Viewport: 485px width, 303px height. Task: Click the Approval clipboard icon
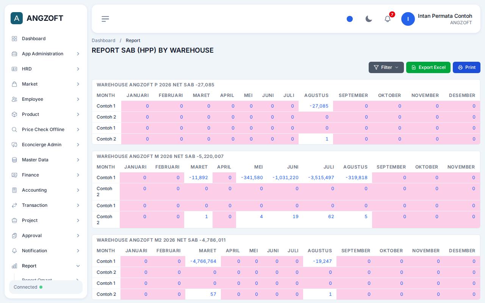[14, 236]
